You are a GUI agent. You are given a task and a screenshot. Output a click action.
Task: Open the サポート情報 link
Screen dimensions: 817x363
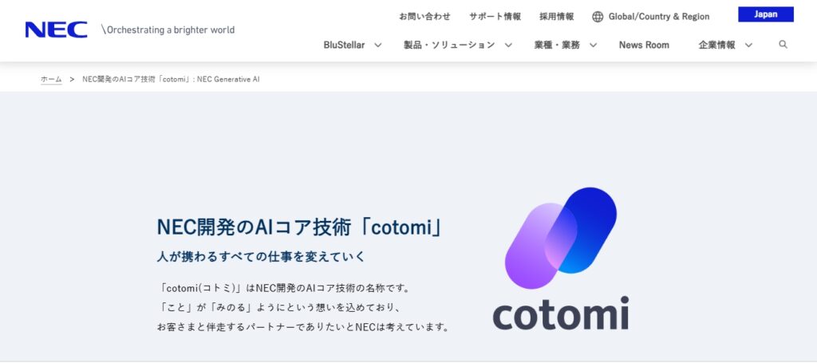click(495, 17)
